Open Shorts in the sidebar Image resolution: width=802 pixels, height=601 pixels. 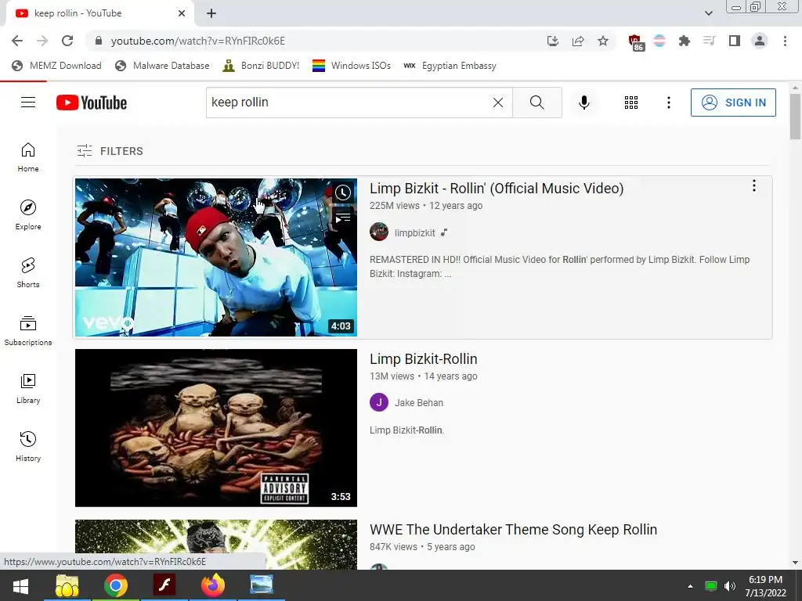click(x=28, y=272)
